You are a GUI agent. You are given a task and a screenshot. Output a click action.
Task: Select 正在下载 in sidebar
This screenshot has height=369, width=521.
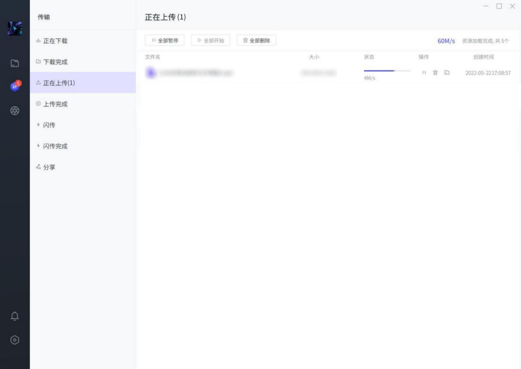click(x=55, y=41)
